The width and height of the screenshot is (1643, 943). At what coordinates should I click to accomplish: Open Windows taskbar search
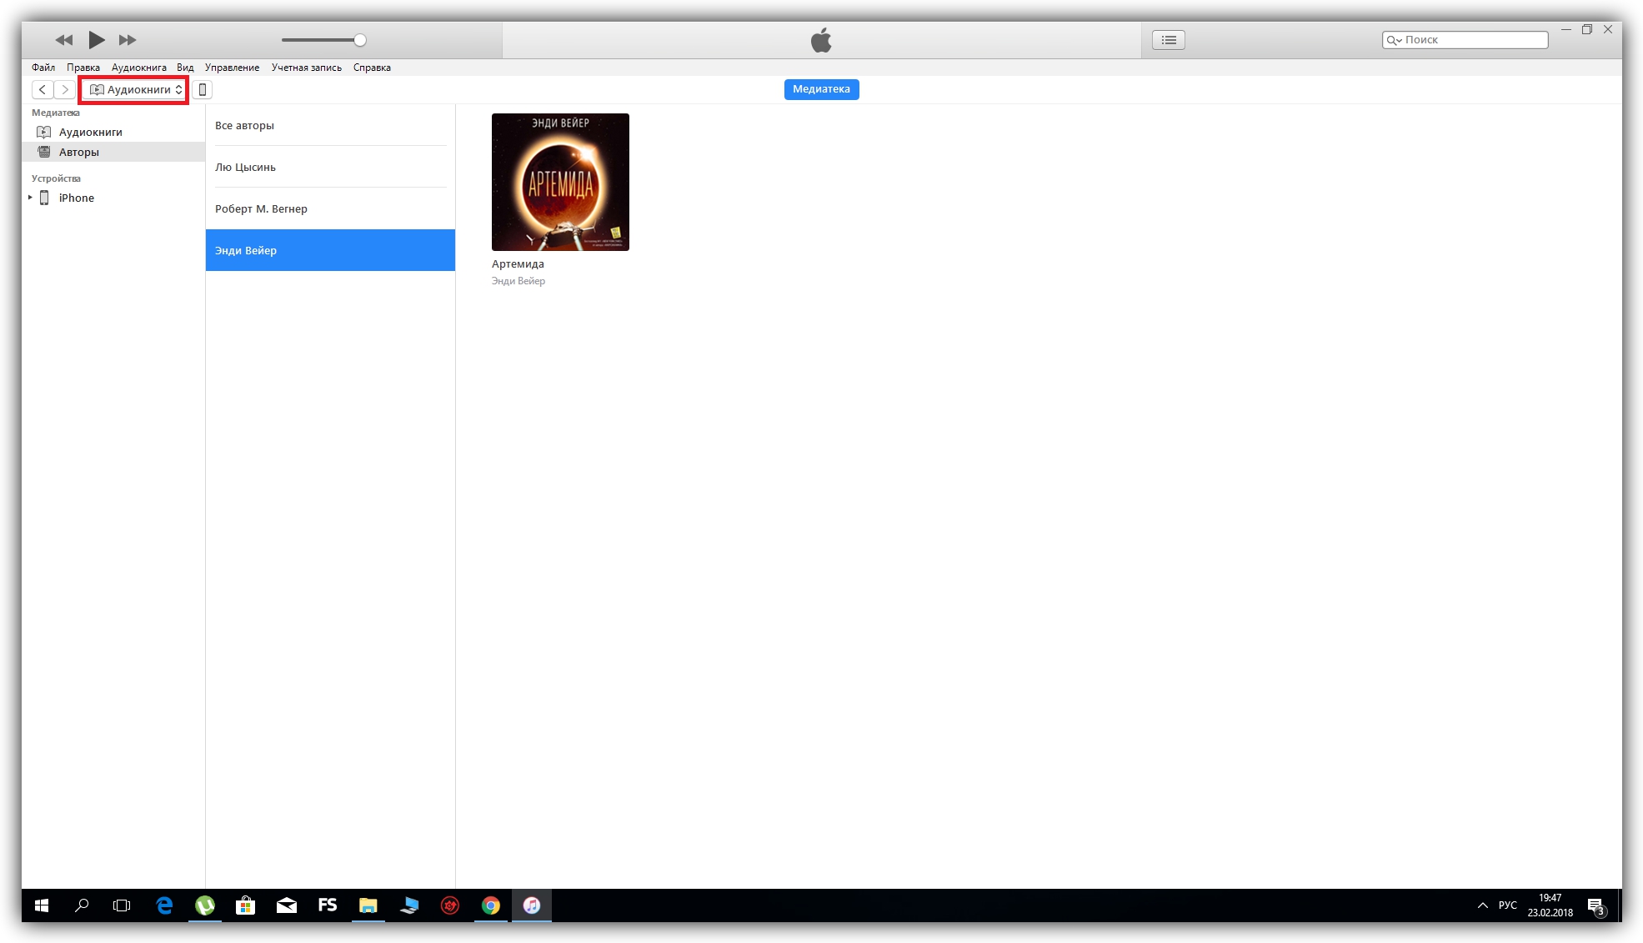click(82, 905)
